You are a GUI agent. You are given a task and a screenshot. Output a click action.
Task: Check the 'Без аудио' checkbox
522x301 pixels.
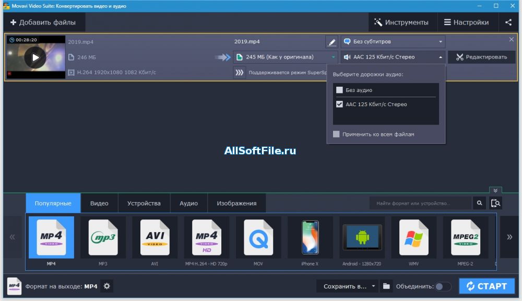[340, 90]
